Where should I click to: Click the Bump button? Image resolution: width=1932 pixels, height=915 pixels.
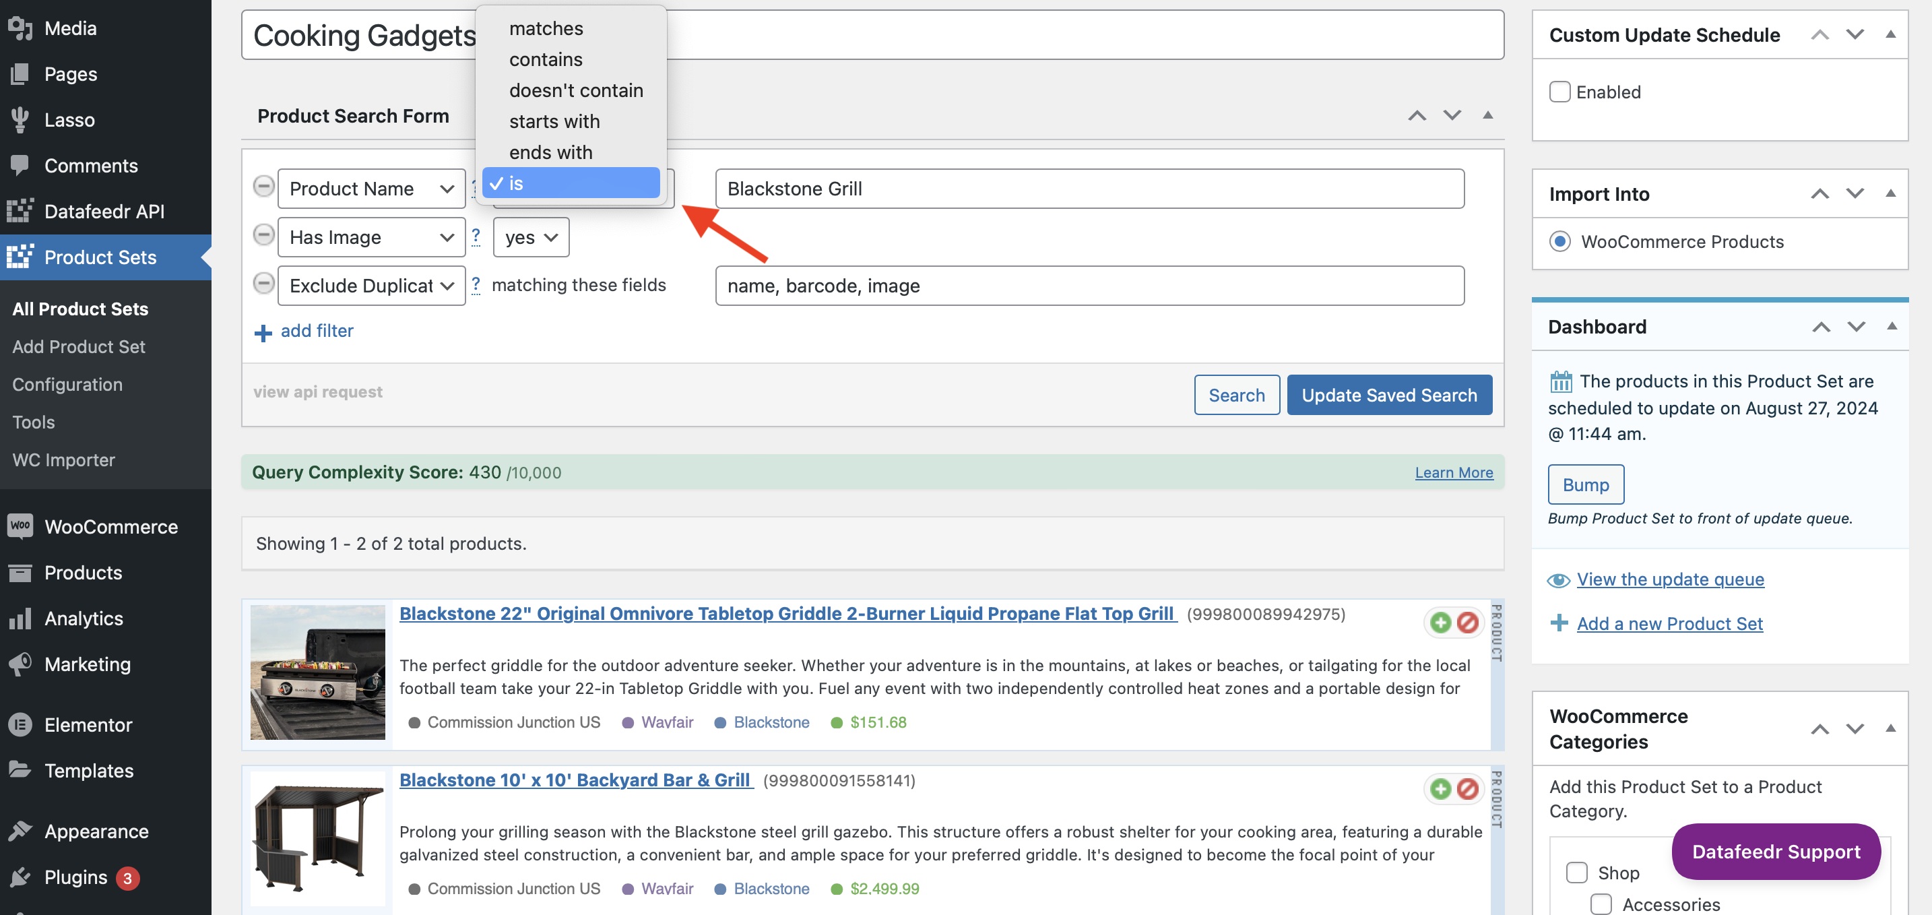[x=1586, y=484]
